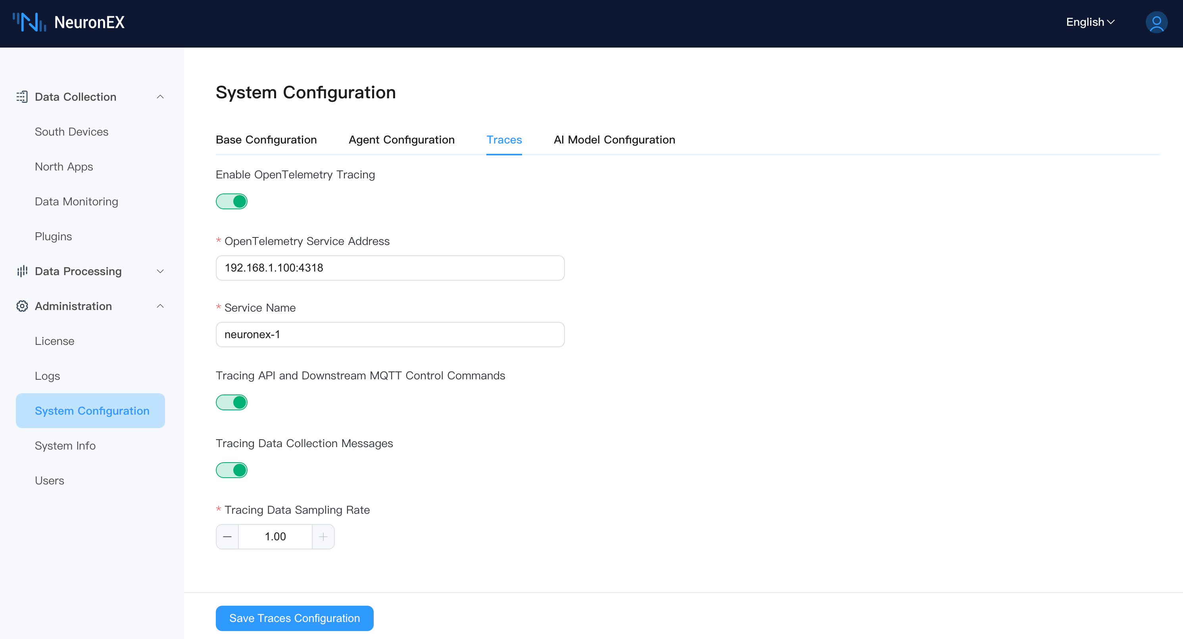Click the Data Collection sidebar icon
The image size is (1183, 639).
pos(21,97)
